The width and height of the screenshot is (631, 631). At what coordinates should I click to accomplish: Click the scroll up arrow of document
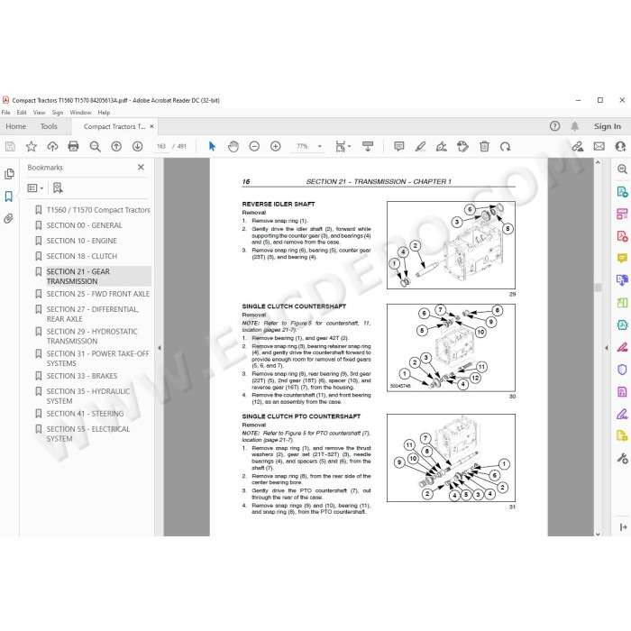tap(598, 162)
